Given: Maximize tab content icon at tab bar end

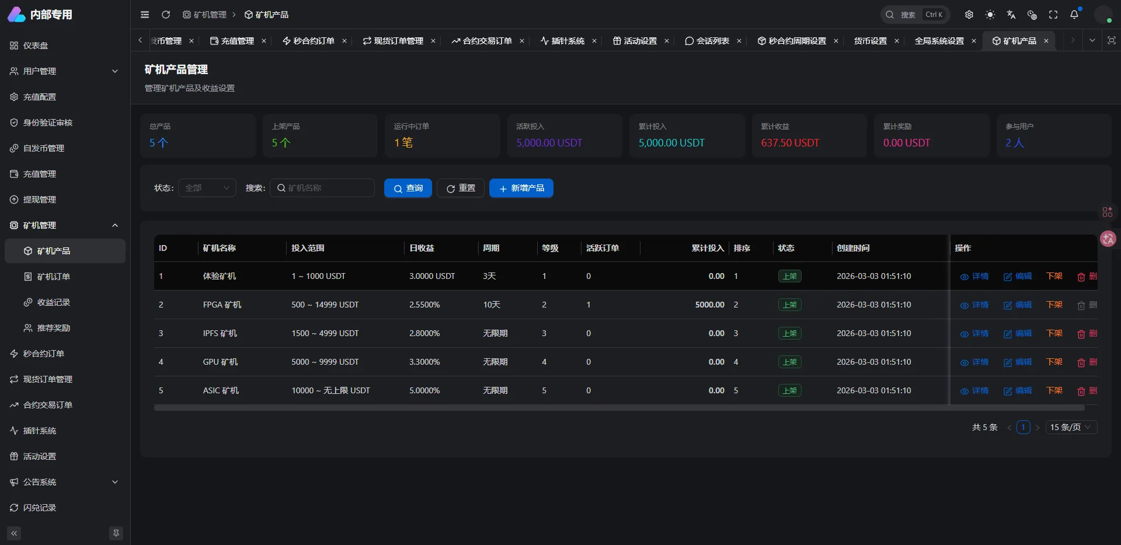Looking at the screenshot, I should [1112, 40].
